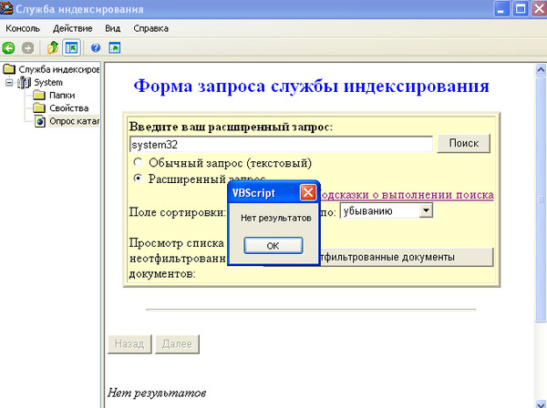Image resolution: width=547 pixels, height=408 pixels.
Task: Click the System catalog icon in tree
Action: [24, 83]
